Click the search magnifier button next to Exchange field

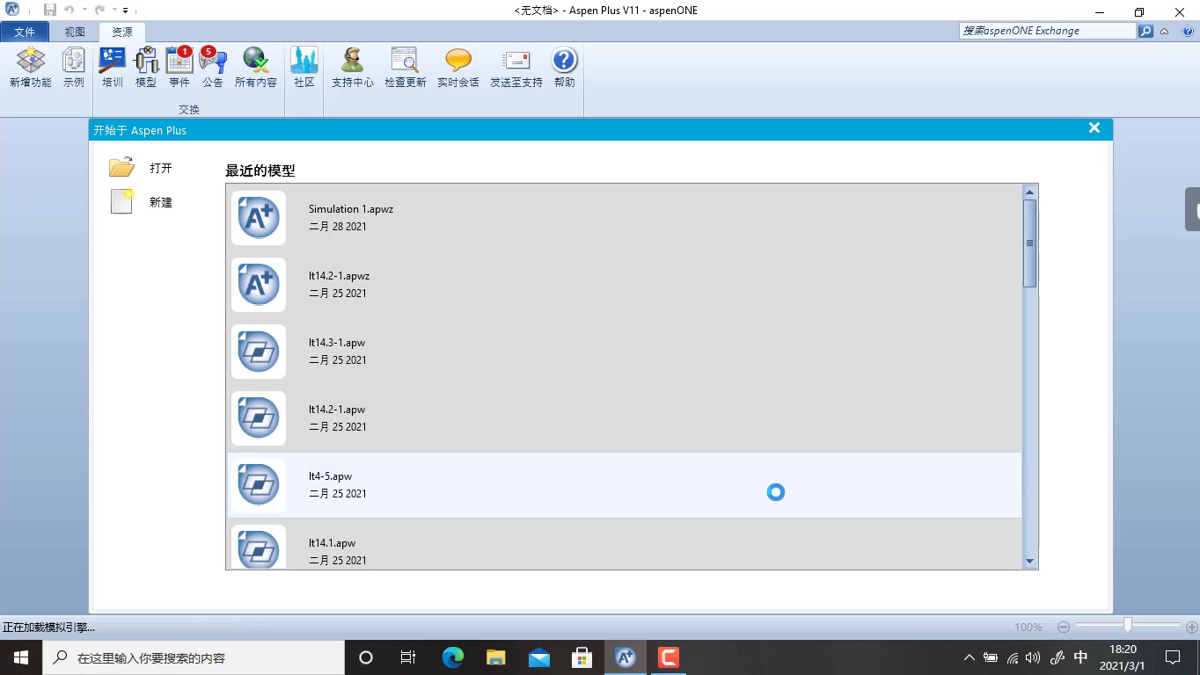pos(1145,31)
